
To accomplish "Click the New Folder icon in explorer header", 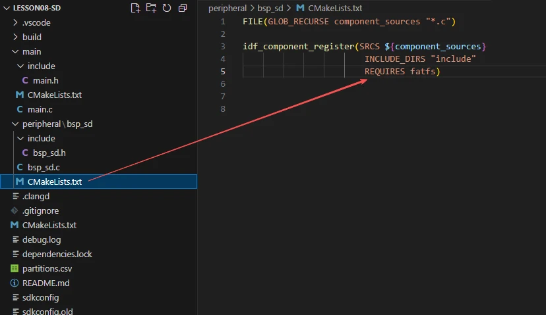I will click(151, 8).
